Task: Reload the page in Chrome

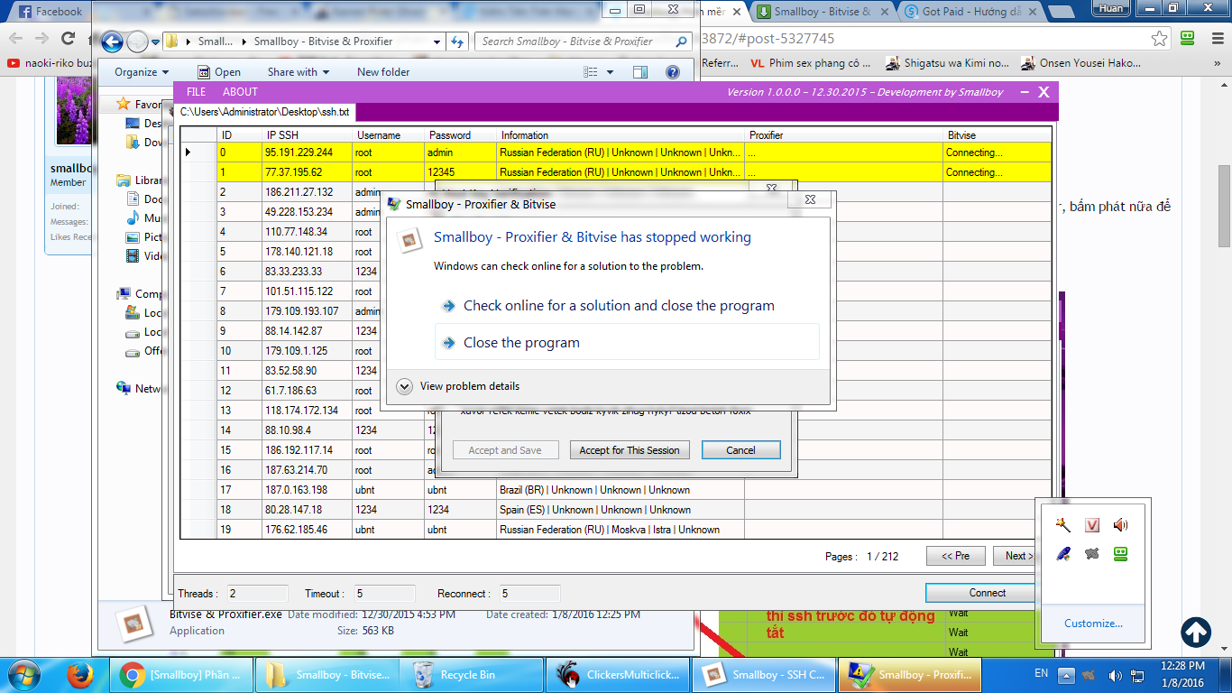Action: coord(68,39)
